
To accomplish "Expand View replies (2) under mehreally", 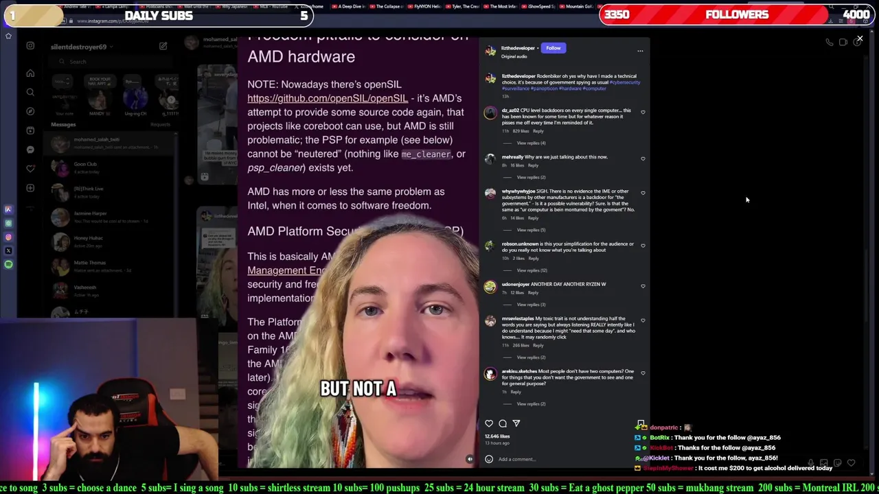I will click(x=531, y=177).
